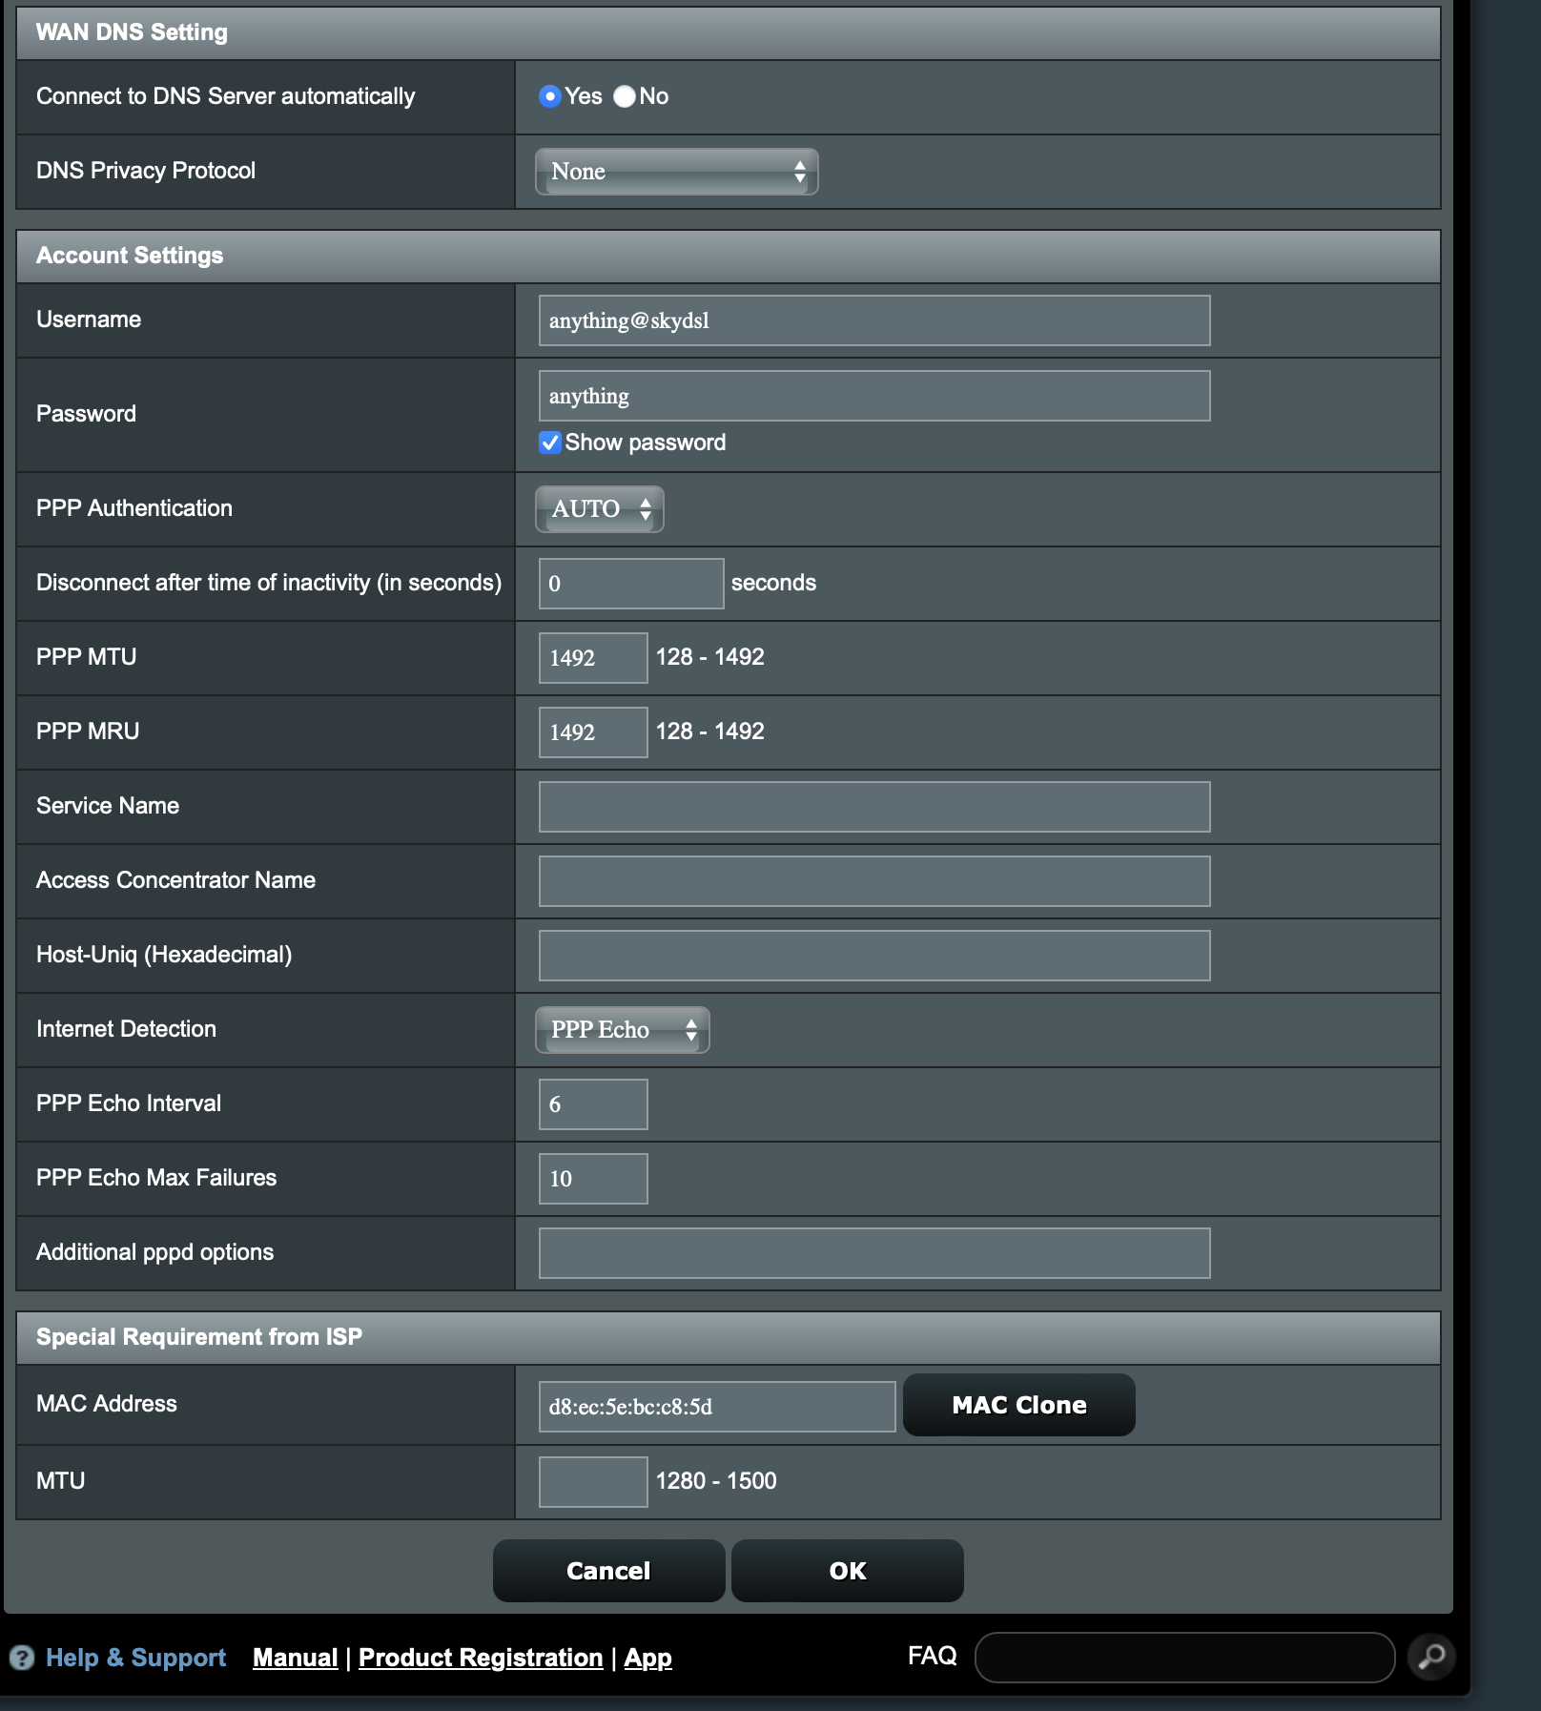Viewport: 1541px width, 1711px height.
Task: Open the App link in footer
Action: [647, 1658]
